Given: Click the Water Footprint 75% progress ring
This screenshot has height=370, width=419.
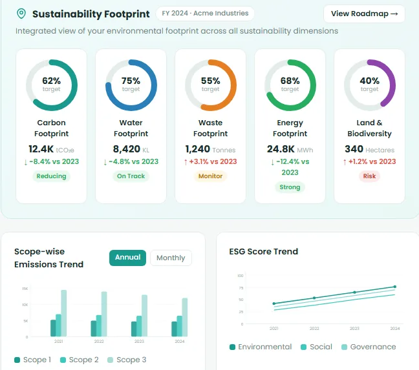Looking at the screenshot, I should (131, 85).
